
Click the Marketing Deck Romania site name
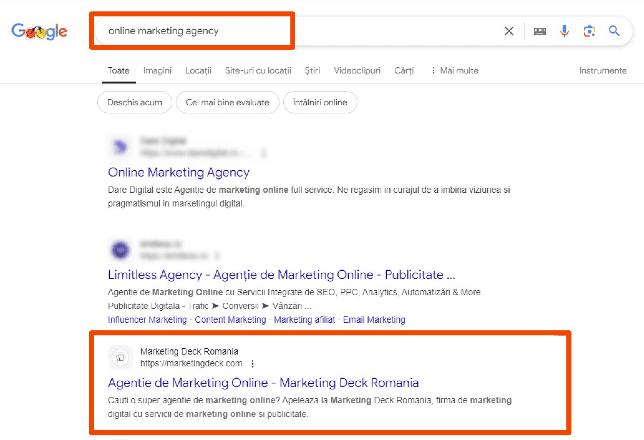189,351
